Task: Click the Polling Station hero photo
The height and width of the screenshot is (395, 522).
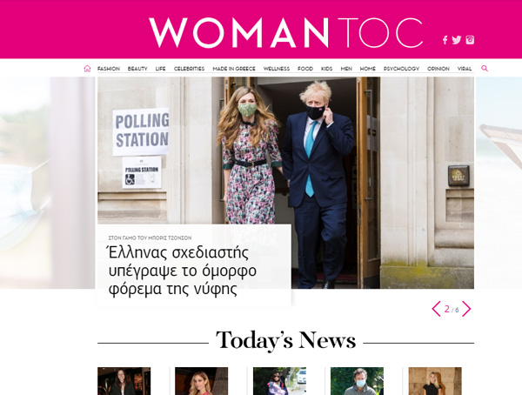Action: 285,183
